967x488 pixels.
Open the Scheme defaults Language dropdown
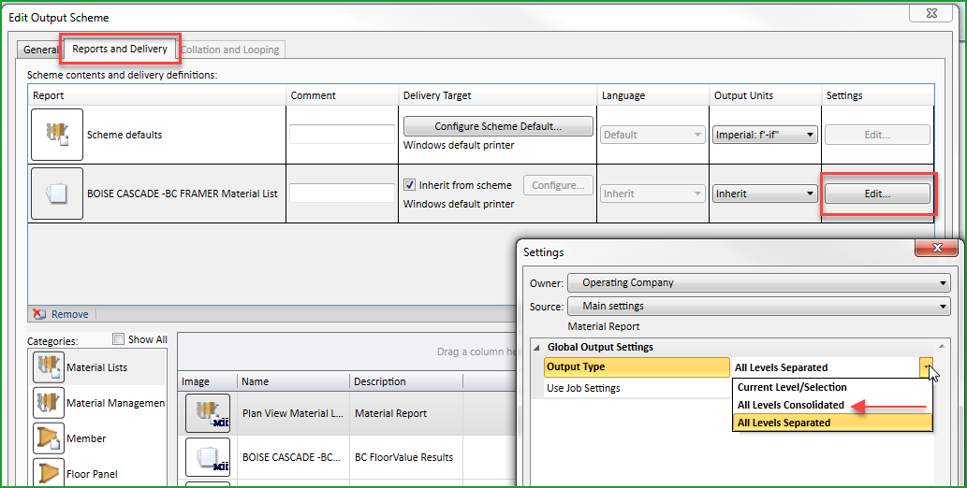click(652, 135)
